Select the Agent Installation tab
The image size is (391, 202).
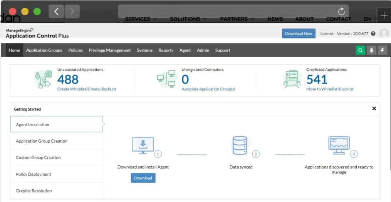pyautogui.click(x=56, y=124)
